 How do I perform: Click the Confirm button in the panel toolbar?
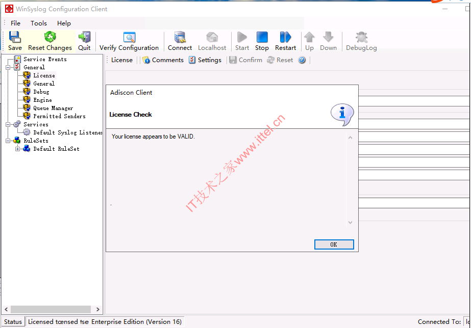tap(246, 60)
